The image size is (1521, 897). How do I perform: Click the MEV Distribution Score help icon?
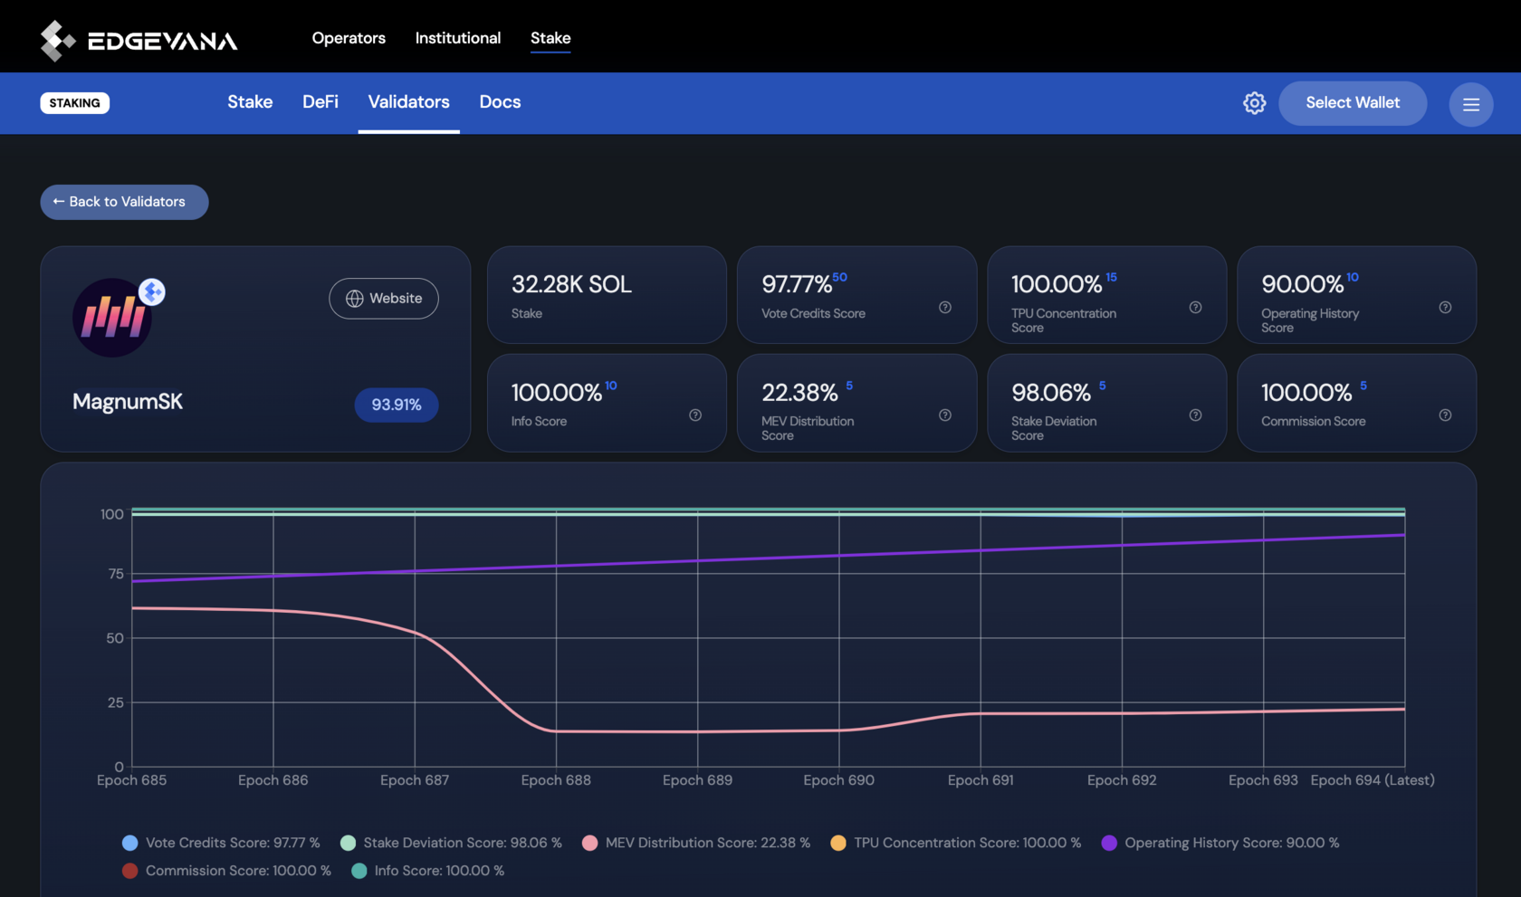point(944,415)
